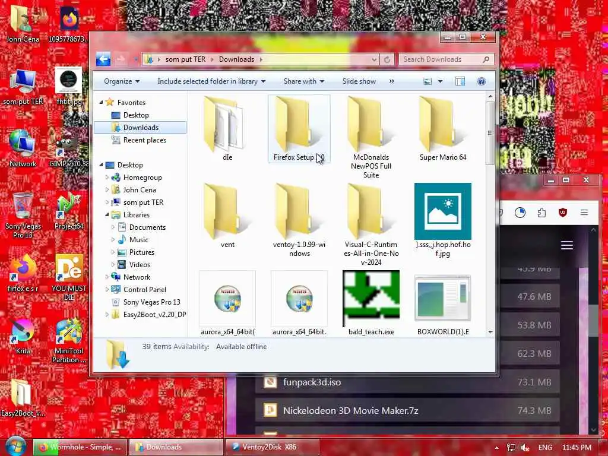Refresh the Downloads folder view
The width and height of the screenshot is (608, 456).
[x=387, y=59]
